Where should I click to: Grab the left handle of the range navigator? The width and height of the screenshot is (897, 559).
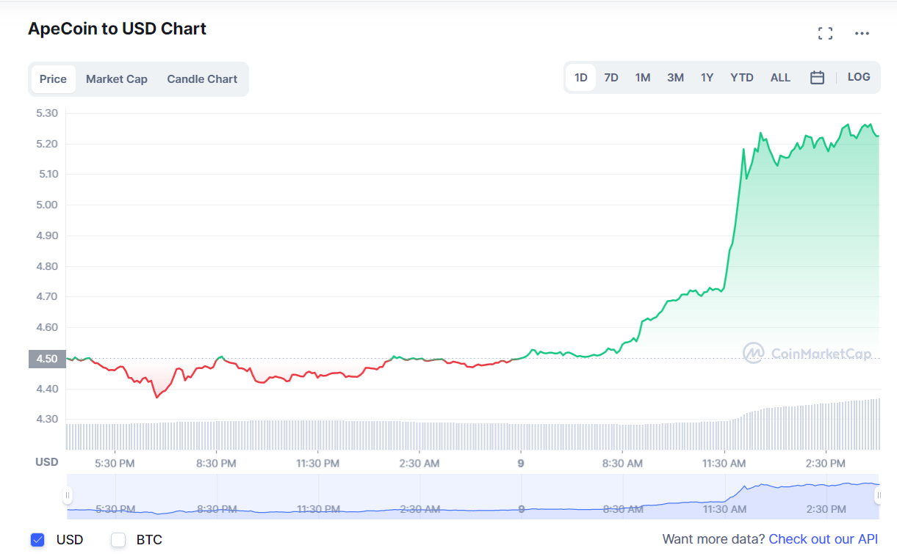pos(68,496)
